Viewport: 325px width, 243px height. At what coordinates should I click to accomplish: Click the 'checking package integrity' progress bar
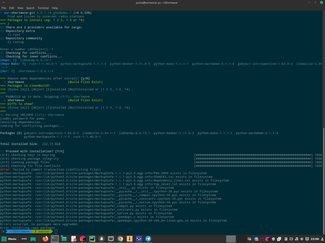click(x=253, y=159)
